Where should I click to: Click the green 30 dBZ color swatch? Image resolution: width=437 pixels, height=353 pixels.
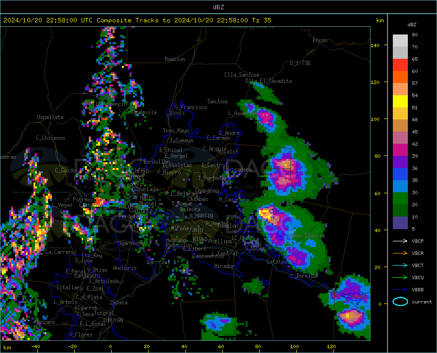click(400, 199)
